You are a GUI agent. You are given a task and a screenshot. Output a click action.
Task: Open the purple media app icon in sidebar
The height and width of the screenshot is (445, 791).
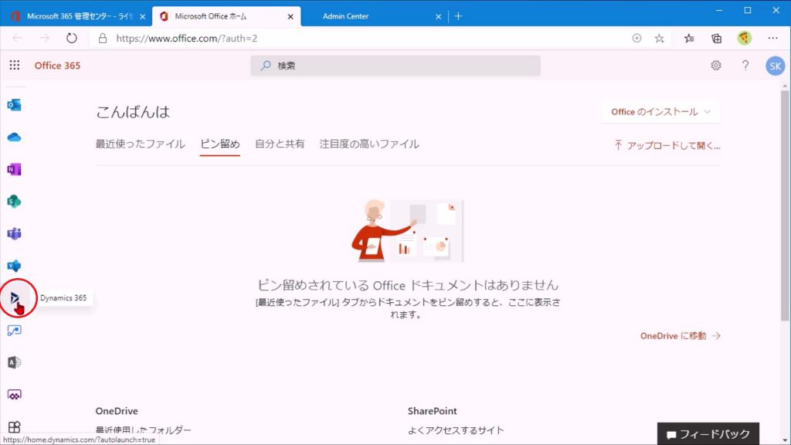(x=14, y=395)
